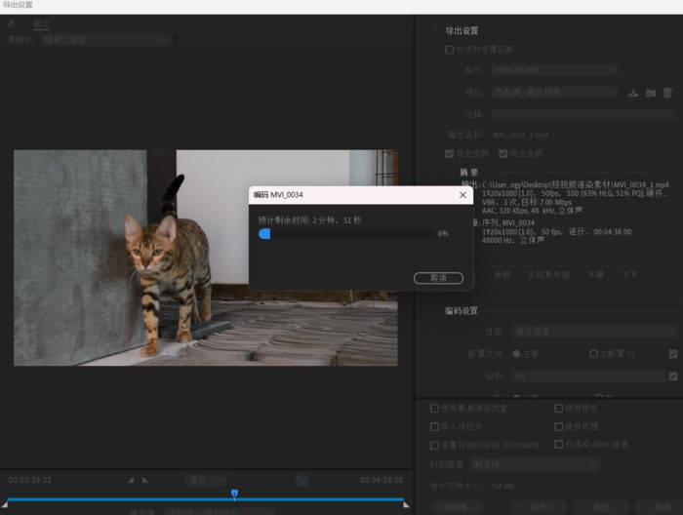Click the save preset icon
This screenshot has width=683, height=515.
633,93
